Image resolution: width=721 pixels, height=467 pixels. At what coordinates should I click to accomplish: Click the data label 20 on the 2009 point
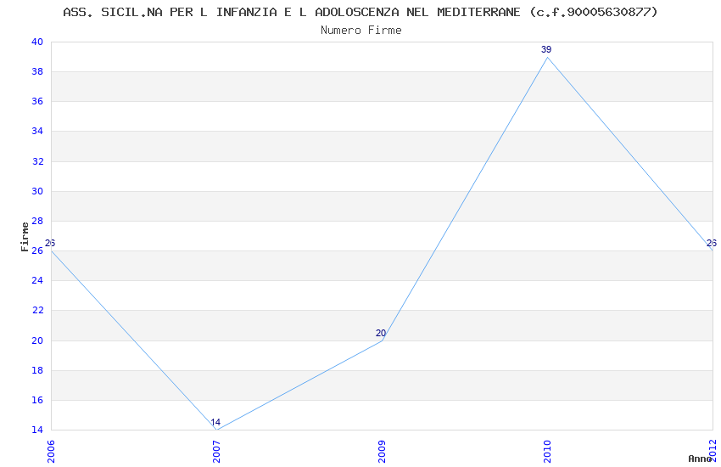(x=381, y=333)
